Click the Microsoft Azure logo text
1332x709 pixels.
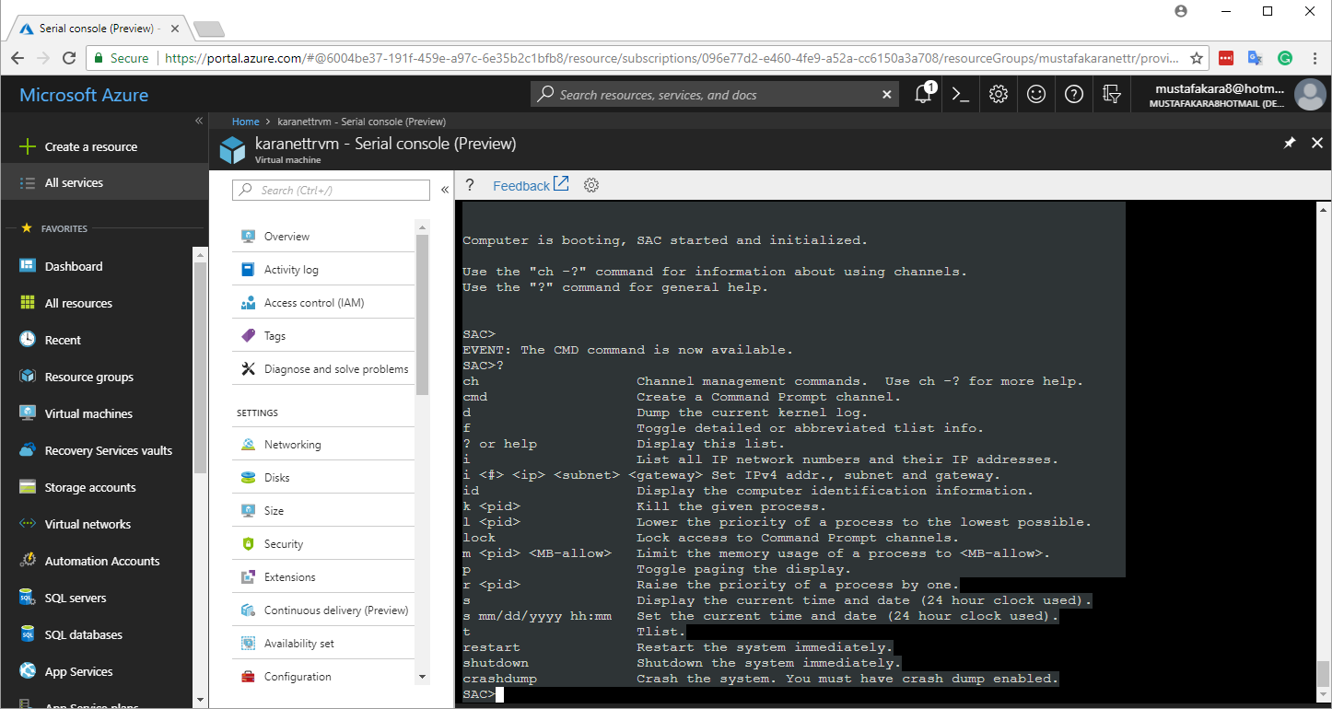tap(84, 95)
